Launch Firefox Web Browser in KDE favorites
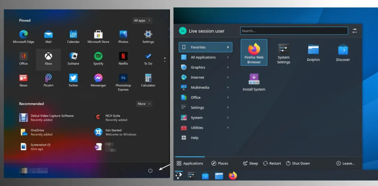Screen dimensions: 378x186 coord(254,52)
